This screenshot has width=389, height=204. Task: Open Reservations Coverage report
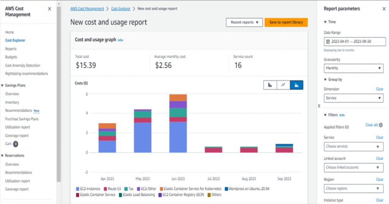tap(17, 189)
